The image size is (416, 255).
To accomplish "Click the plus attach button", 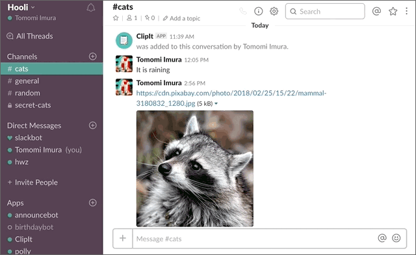I will click(x=123, y=238).
